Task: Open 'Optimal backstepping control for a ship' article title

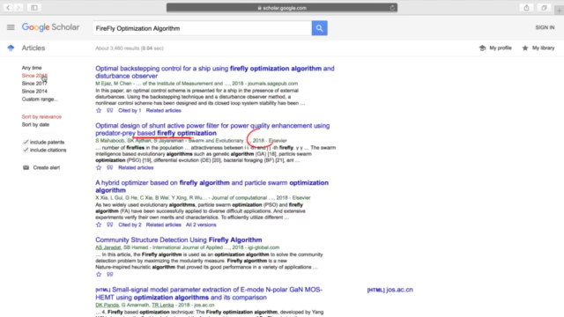Action: (215, 72)
